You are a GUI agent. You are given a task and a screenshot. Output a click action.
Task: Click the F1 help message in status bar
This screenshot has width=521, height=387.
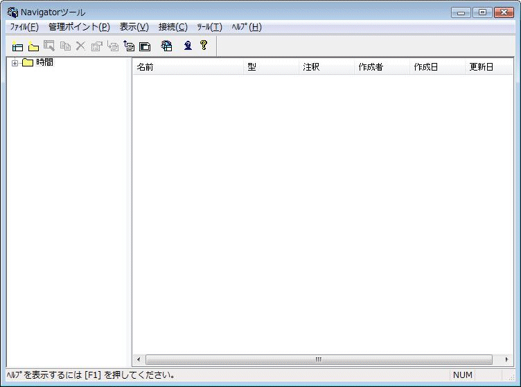pos(91,375)
